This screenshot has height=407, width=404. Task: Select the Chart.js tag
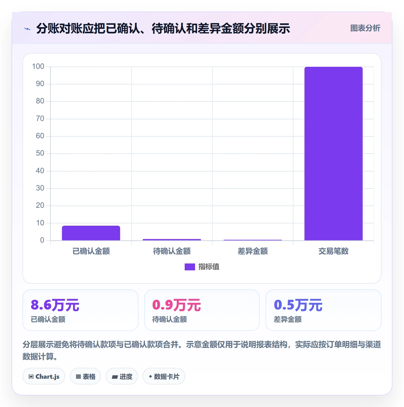pos(44,376)
